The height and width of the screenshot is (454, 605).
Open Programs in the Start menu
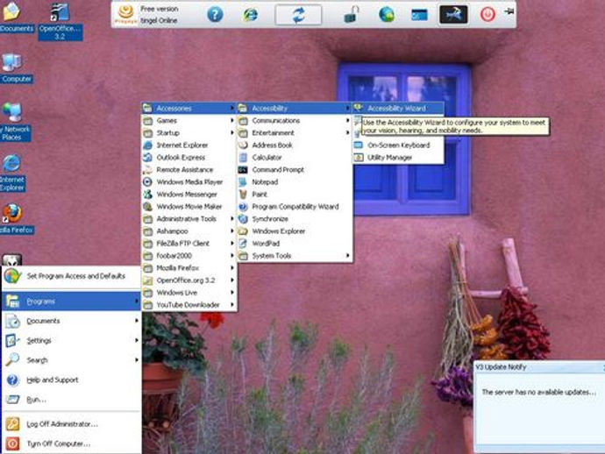71,301
